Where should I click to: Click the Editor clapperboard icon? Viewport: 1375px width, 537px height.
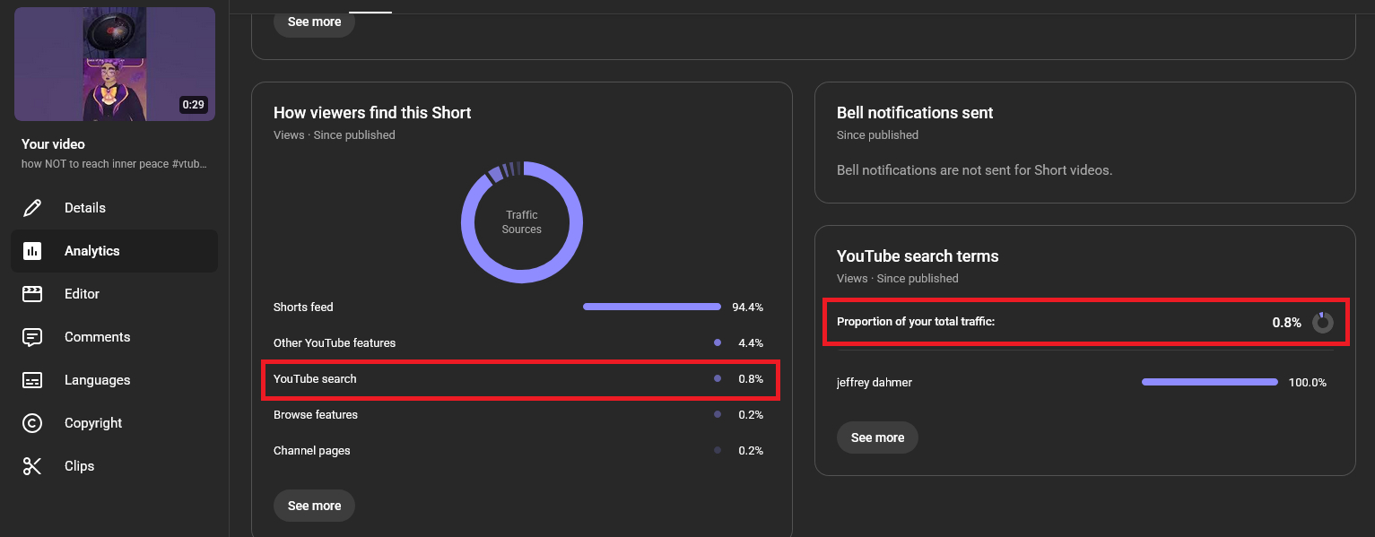pyautogui.click(x=32, y=294)
